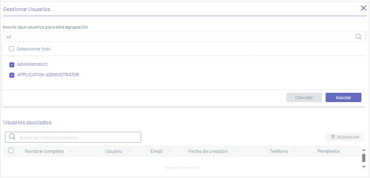Screen dimensions: 370x178
Task: Click the search magnifier icon in association field
Action: 358,37
